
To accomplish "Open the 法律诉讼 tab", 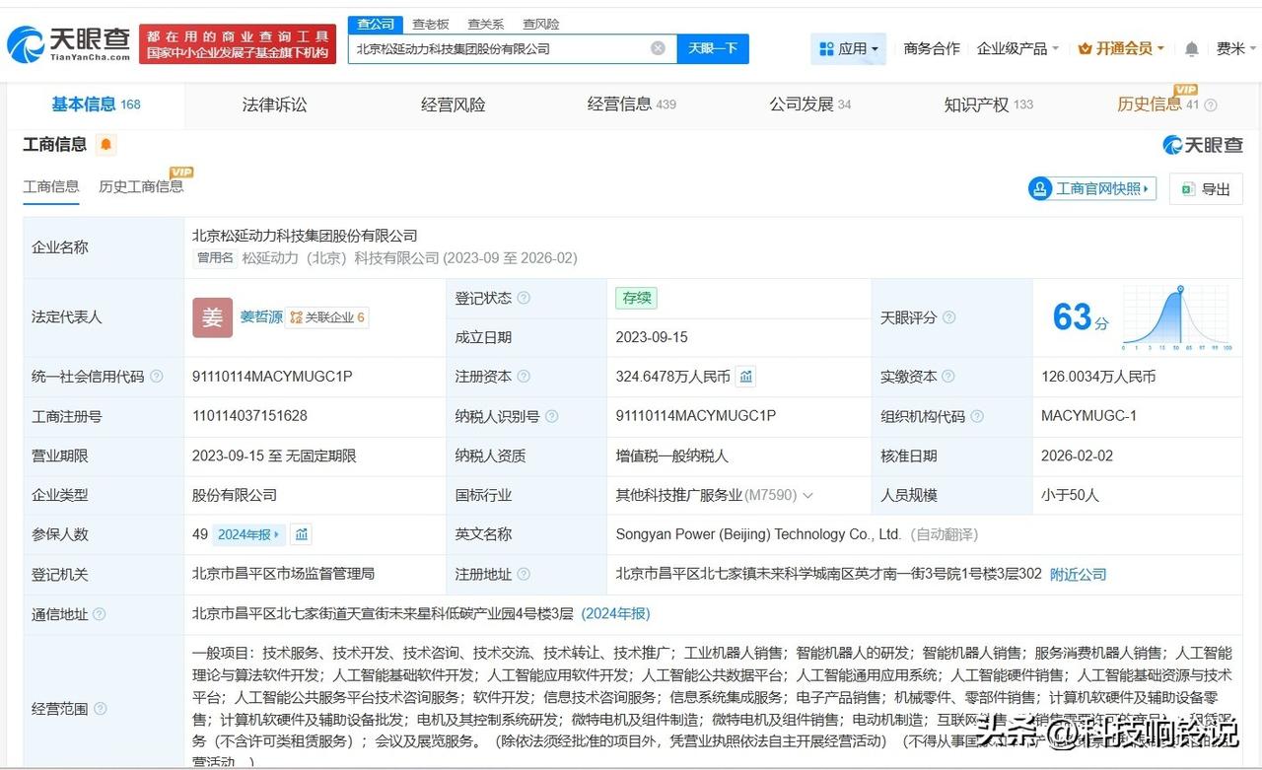I will coord(275,105).
